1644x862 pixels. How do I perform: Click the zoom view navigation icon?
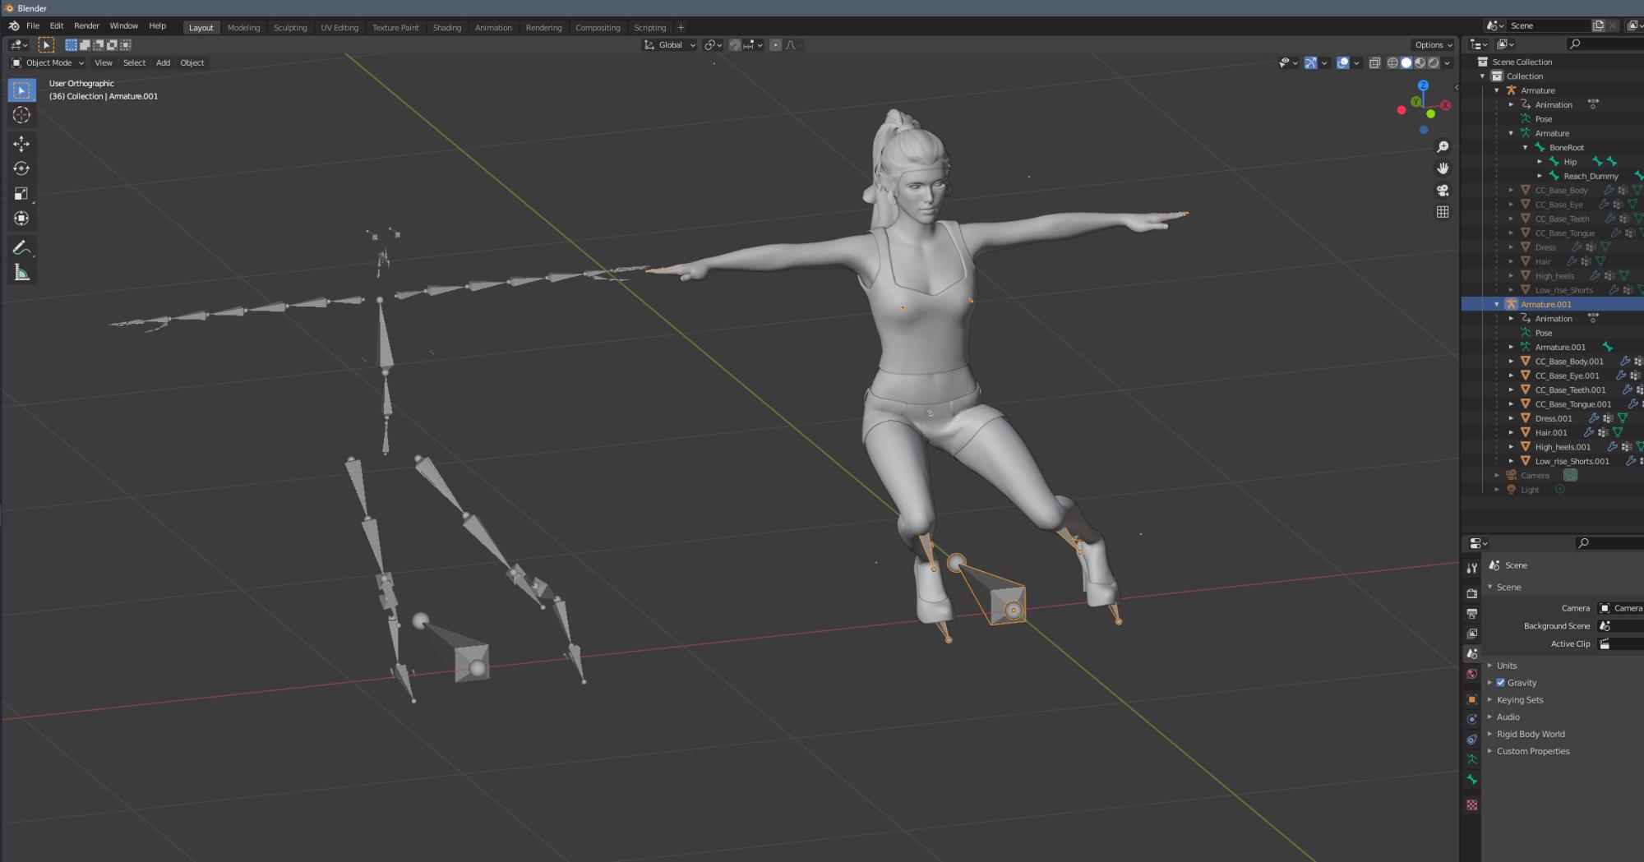click(1443, 146)
